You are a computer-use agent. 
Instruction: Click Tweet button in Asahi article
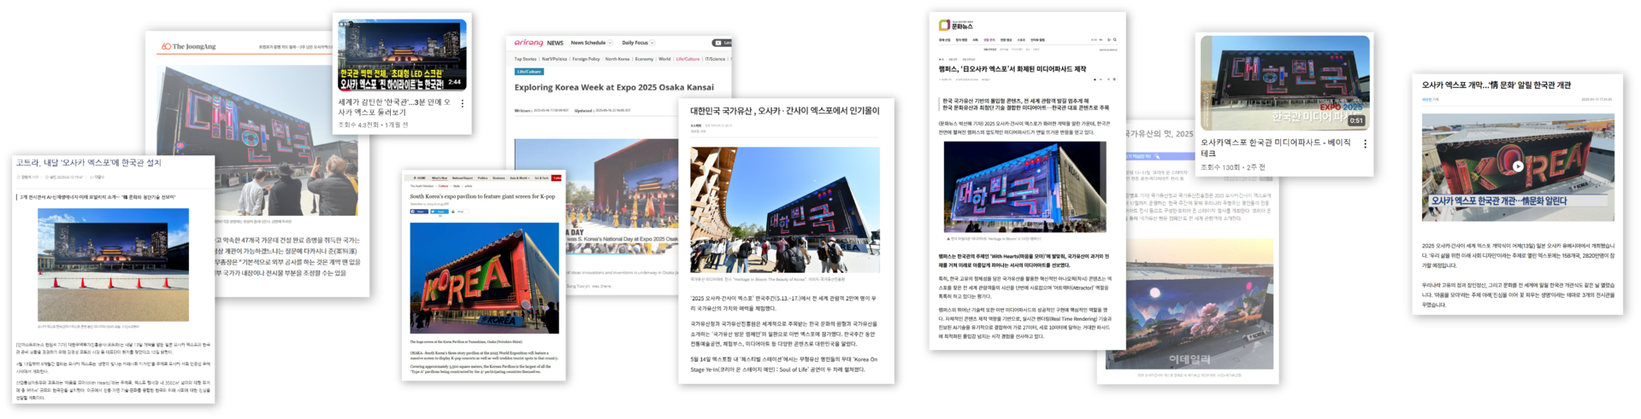click(439, 211)
